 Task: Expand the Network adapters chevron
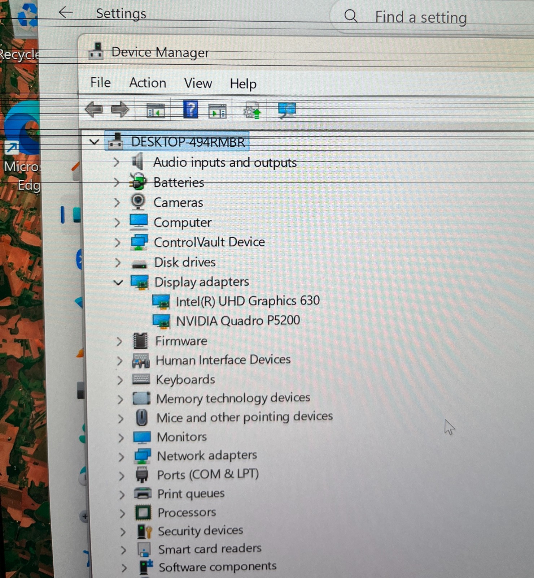click(121, 457)
